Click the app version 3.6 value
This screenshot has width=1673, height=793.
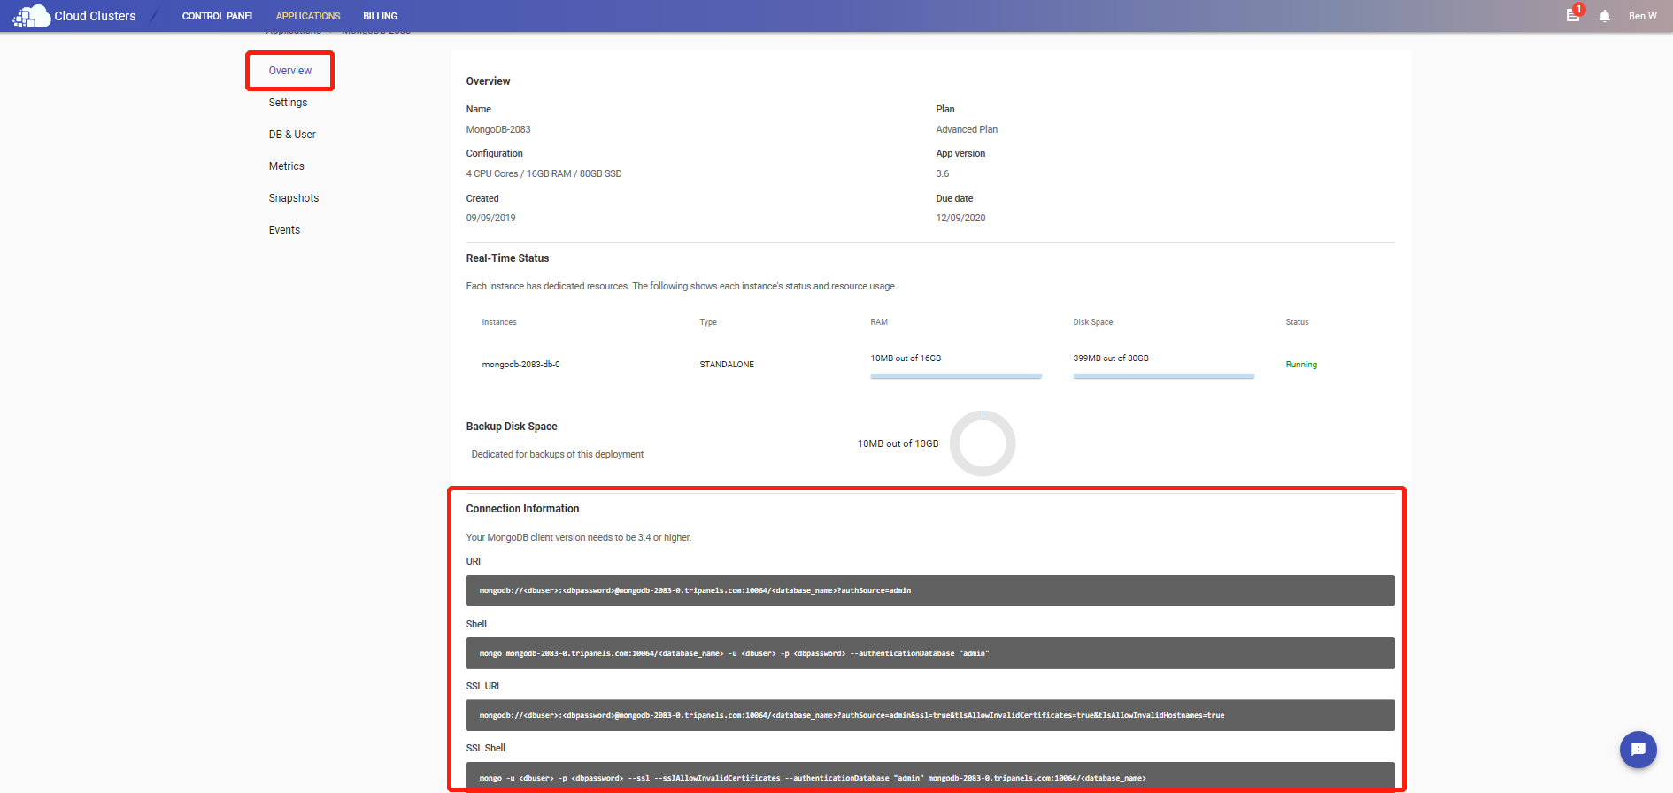coord(942,173)
